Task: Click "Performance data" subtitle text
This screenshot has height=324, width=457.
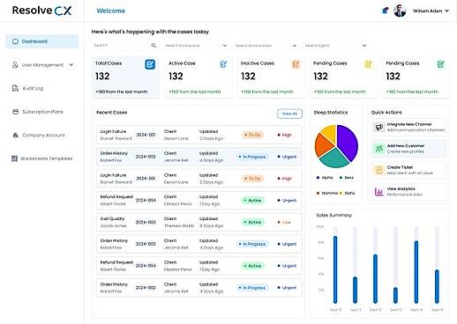Action: pos(404,195)
